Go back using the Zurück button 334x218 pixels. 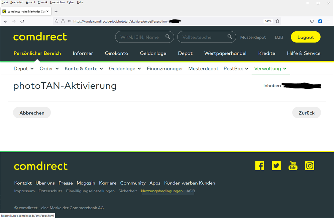tap(306, 113)
